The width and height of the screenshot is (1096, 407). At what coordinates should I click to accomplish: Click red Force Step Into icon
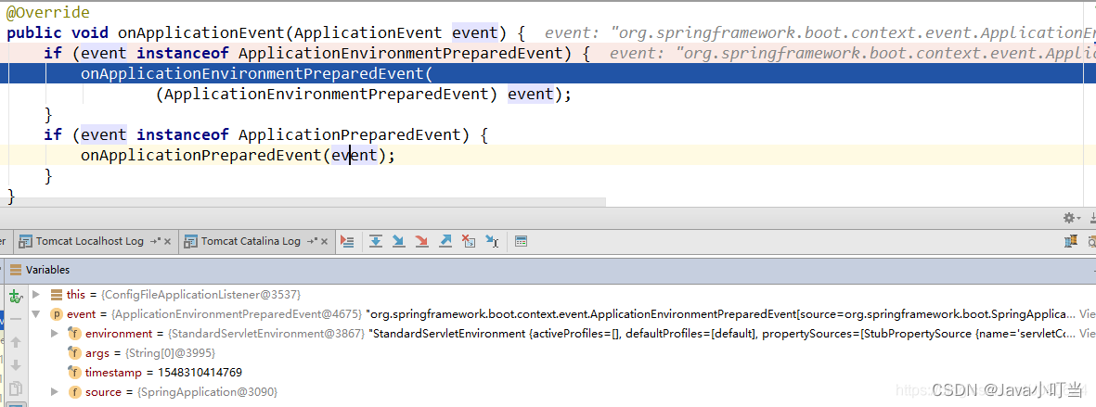coord(421,242)
